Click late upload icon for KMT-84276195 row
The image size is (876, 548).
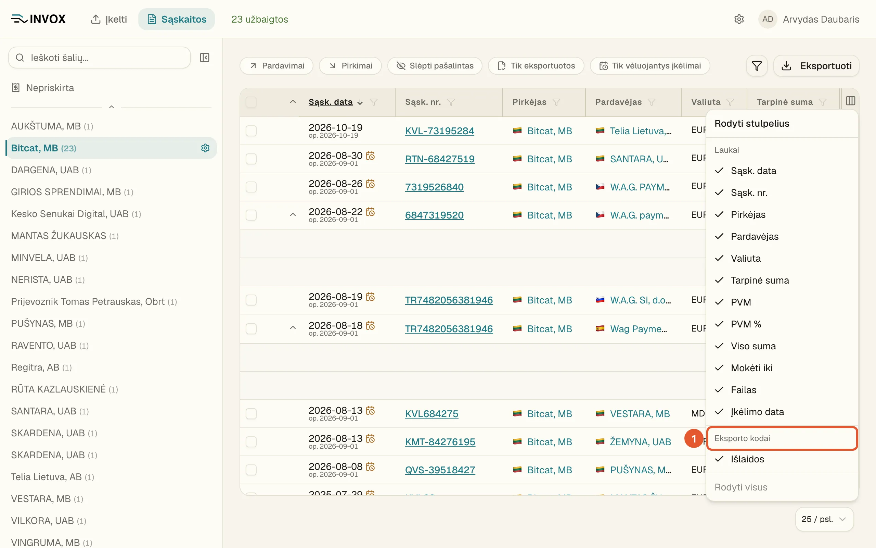point(370,438)
